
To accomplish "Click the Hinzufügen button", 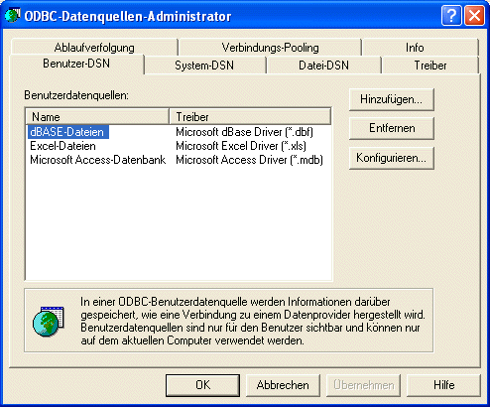I will [x=392, y=99].
